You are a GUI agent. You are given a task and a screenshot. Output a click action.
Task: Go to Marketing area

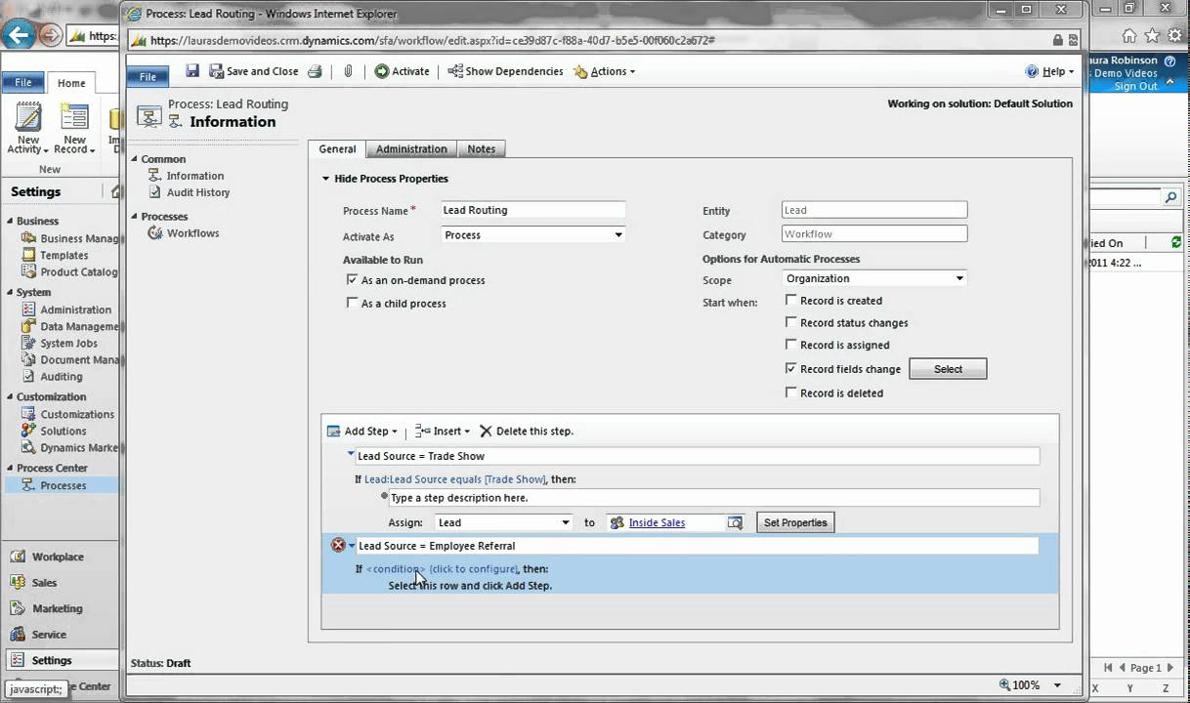57,608
